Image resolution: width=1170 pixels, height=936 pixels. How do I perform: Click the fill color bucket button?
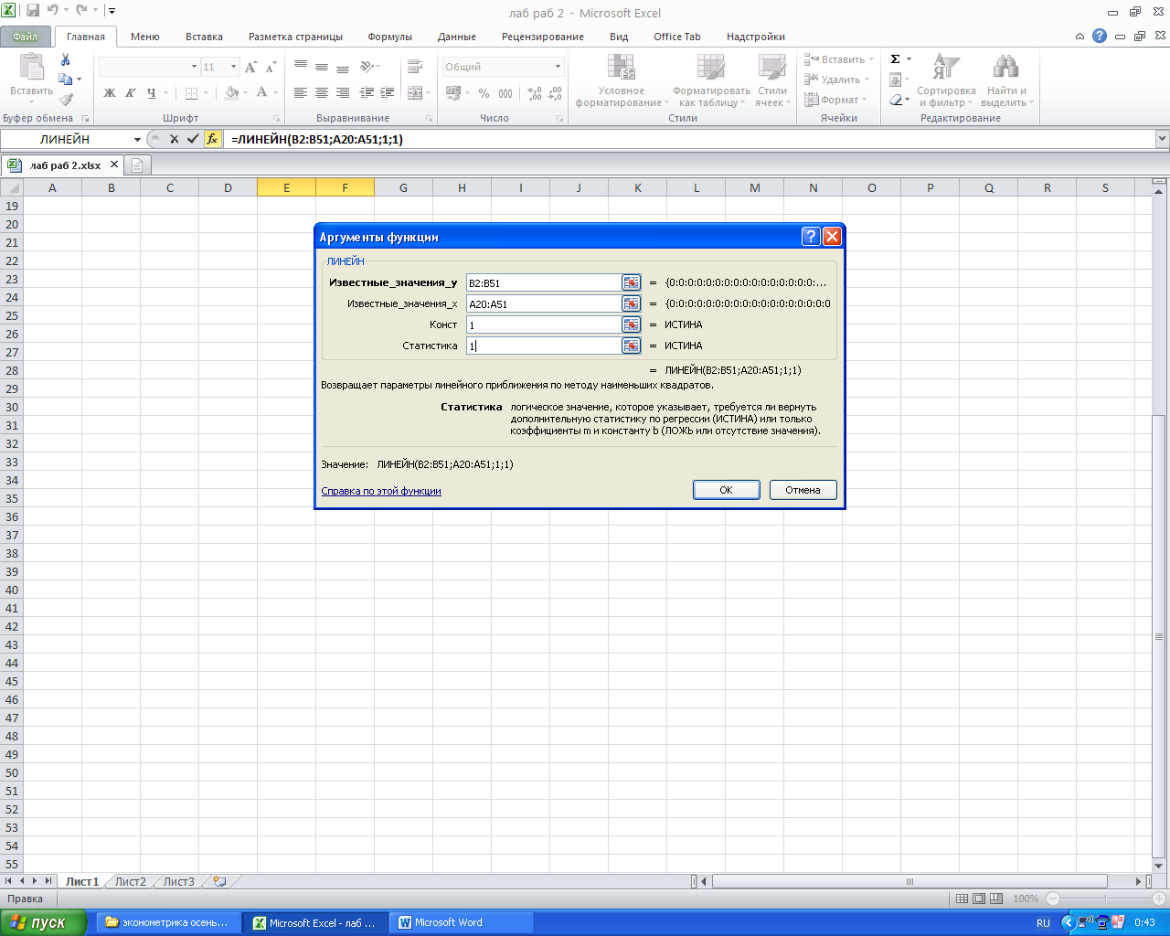[x=231, y=92]
